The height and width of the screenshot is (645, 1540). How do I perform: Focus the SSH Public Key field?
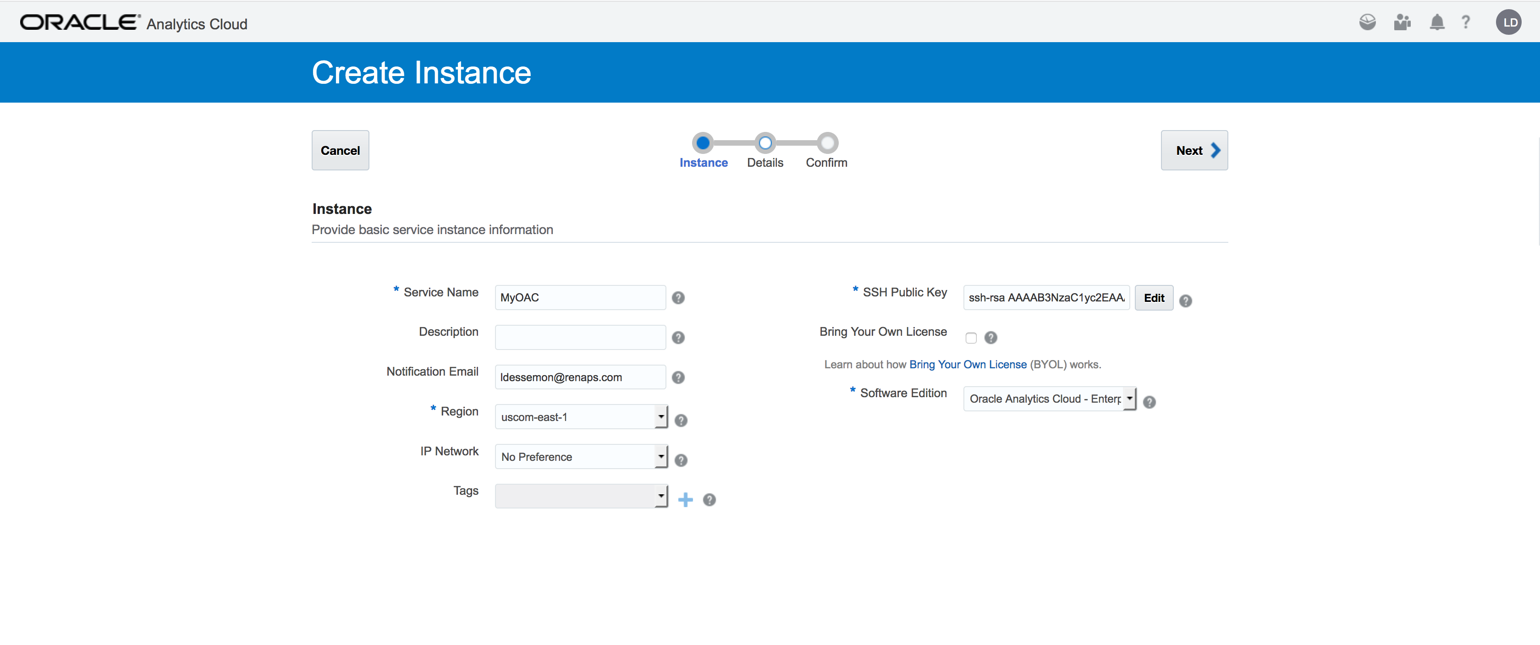coord(1046,297)
